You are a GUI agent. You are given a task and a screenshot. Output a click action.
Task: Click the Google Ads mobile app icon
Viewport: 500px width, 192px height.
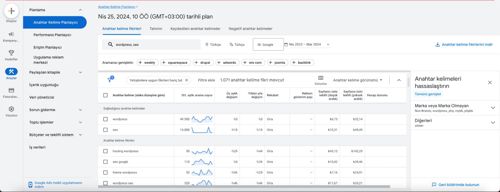30,185
